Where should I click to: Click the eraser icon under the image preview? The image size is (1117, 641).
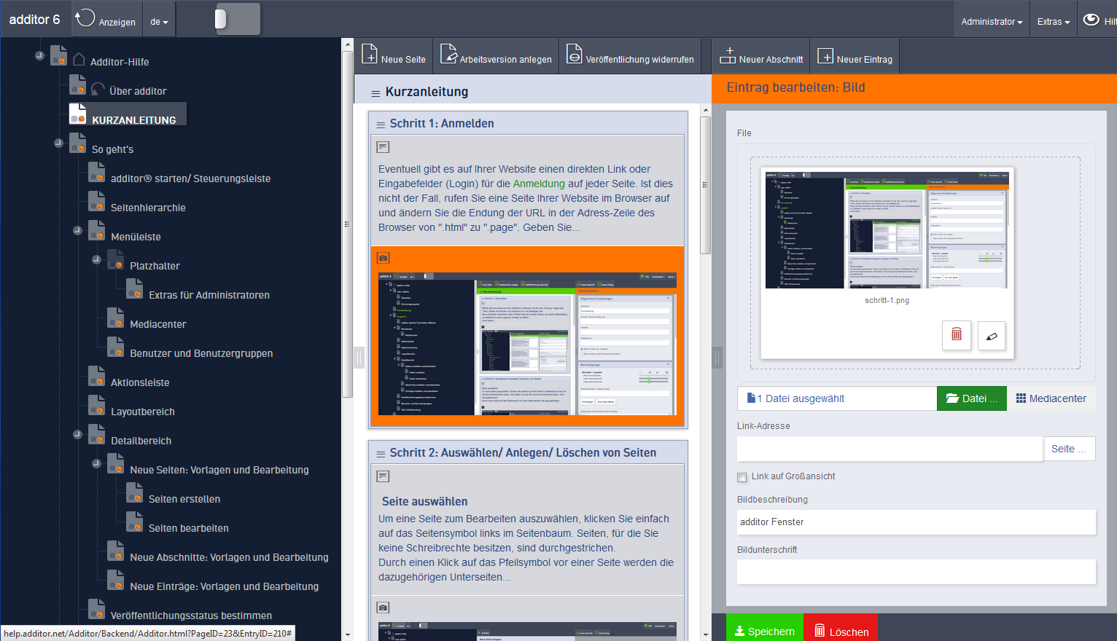991,336
